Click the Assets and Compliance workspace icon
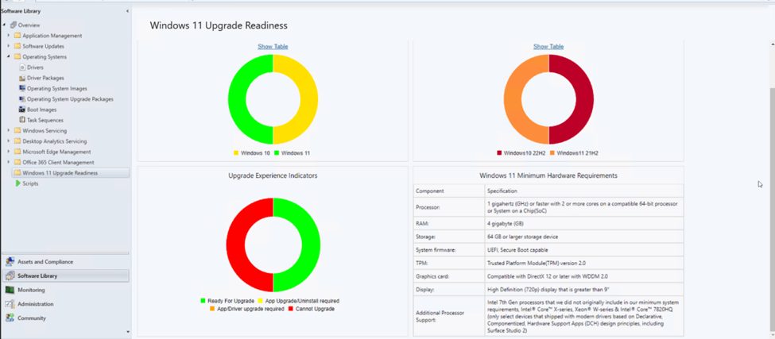The height and width of the screenshot is (339, 775). (x=10, y=262)
